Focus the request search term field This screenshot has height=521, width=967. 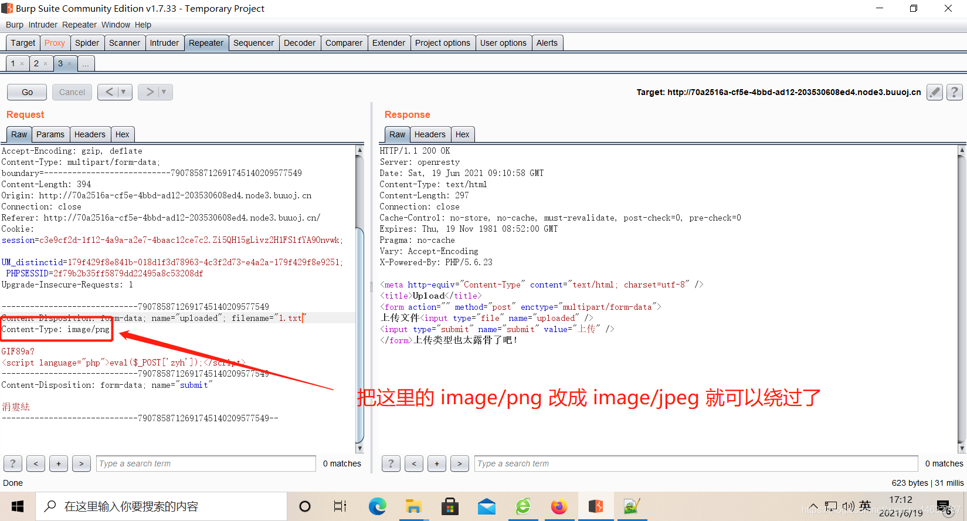pos(206,464)
